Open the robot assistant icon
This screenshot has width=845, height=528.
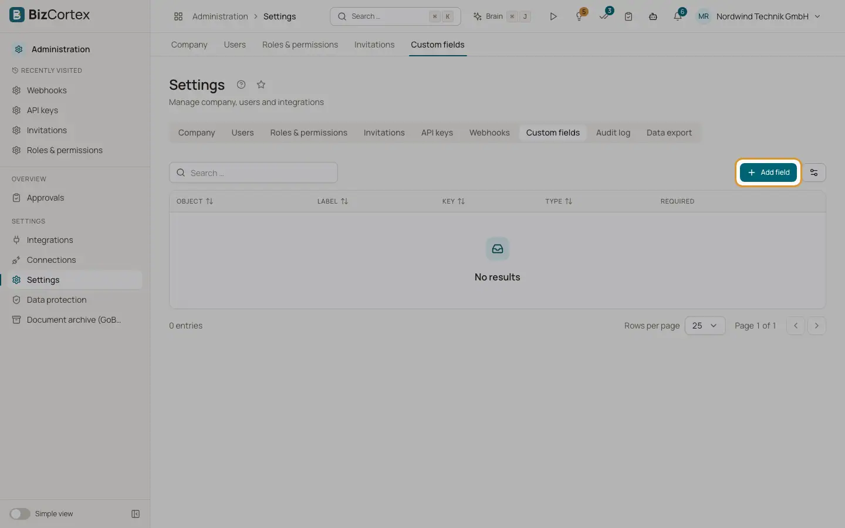pyautogui.click(x=653, y=16)
